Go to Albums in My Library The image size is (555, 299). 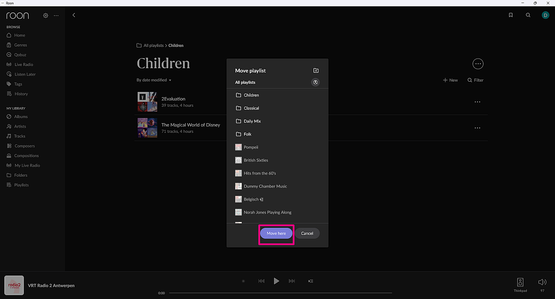(x=21, y=117)
